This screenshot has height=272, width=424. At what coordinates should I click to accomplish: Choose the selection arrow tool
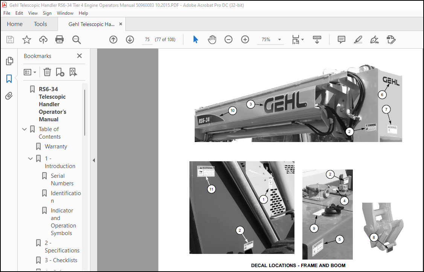pyautogui.click(x=195, y=40)
